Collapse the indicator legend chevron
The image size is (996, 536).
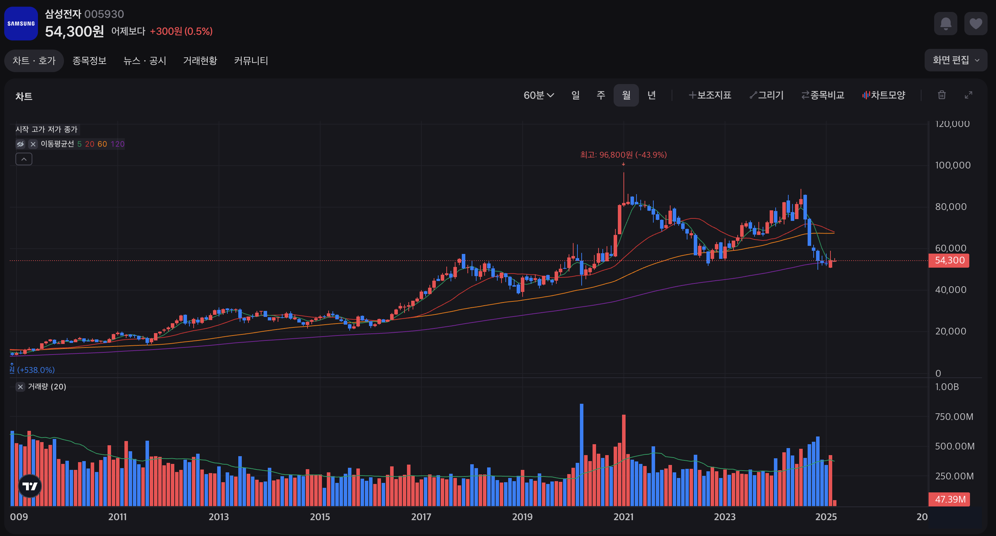coord(24,159)
